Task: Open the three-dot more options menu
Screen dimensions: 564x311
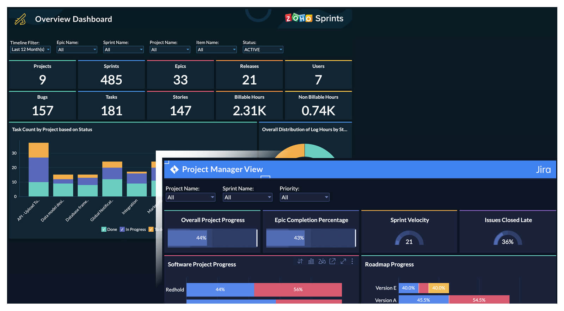Action: 352,261
